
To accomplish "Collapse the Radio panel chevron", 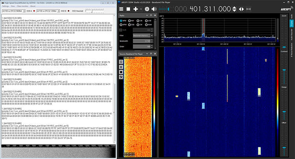I will pos(147,15).
